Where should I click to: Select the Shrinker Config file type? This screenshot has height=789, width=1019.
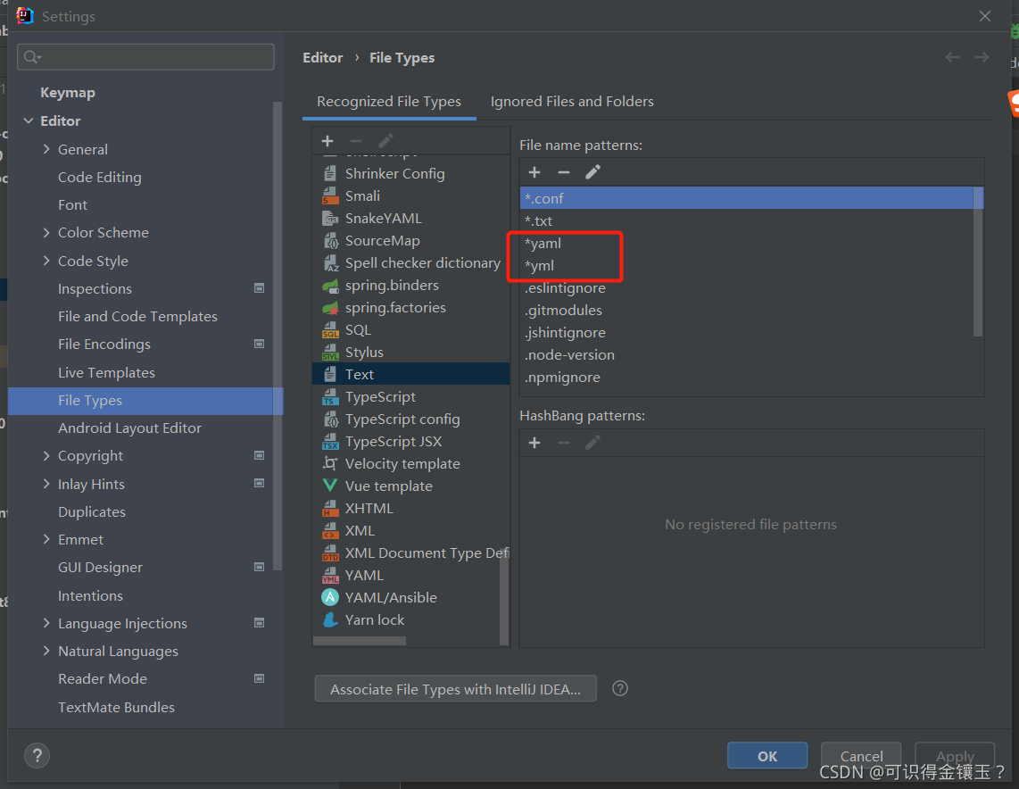(x=410, y=173)
